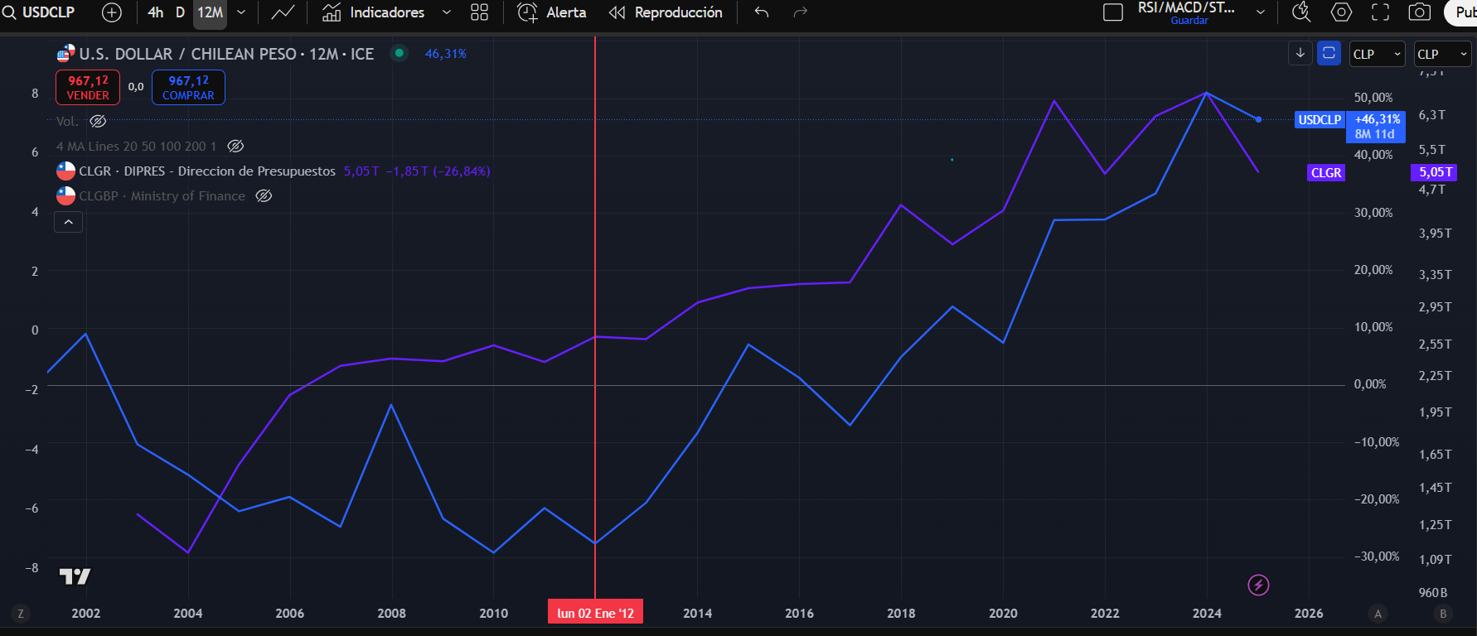
Task: Open the USDCLP symbol search
Action: coord(39,12)
